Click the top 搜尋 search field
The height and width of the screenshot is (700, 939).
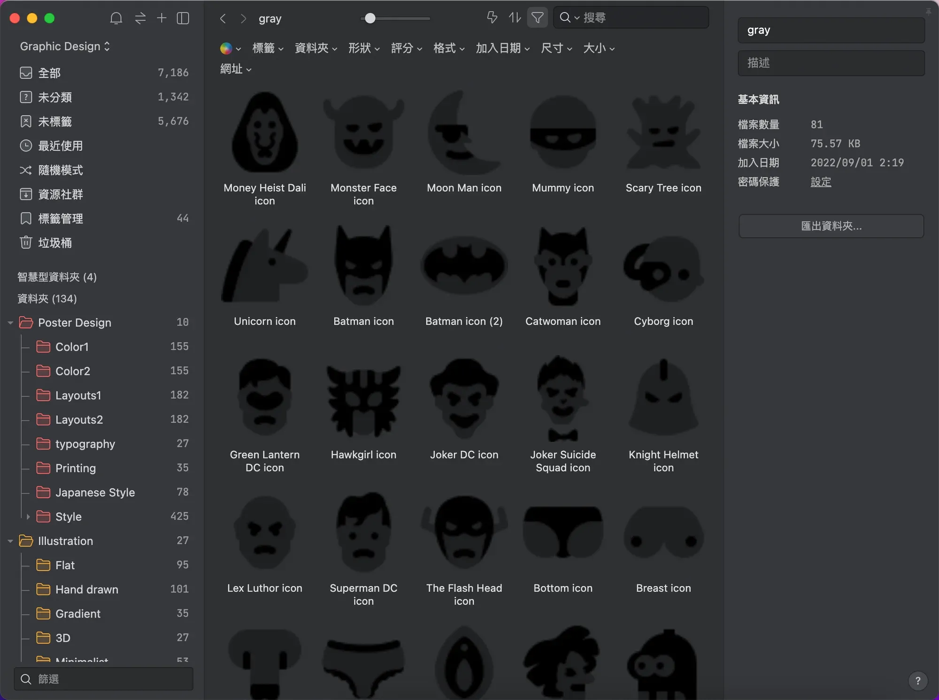[631, 18]
